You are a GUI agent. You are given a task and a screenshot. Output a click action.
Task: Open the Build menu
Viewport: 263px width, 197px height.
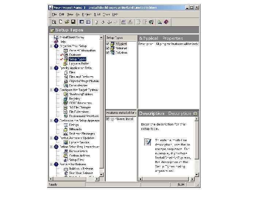[97, 14]
